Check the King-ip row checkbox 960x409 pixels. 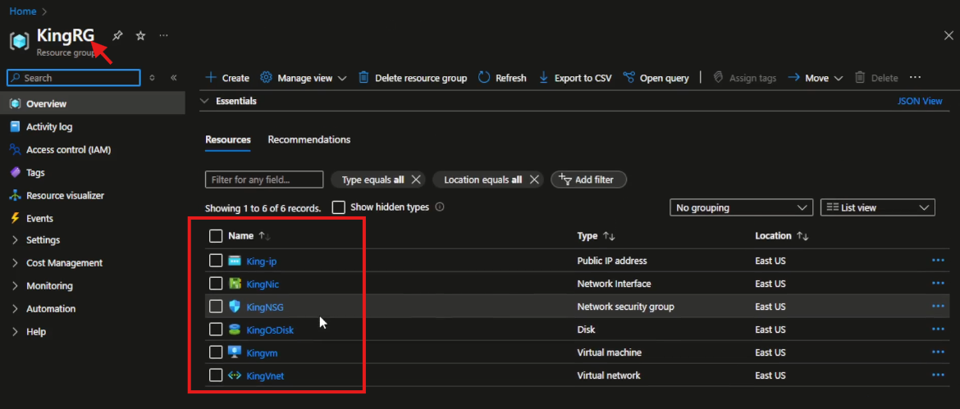[x=216, y=261]
